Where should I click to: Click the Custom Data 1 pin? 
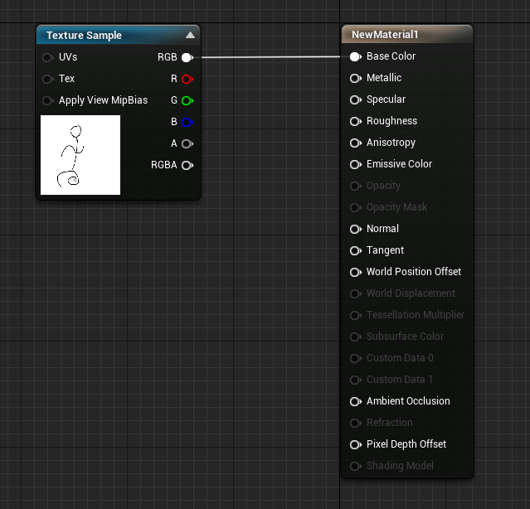tap(355, 380)
